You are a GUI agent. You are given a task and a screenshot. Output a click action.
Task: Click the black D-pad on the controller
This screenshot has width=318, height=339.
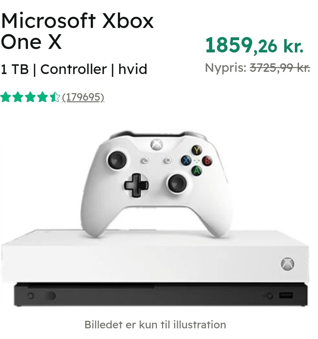click(x=136, y=185)
